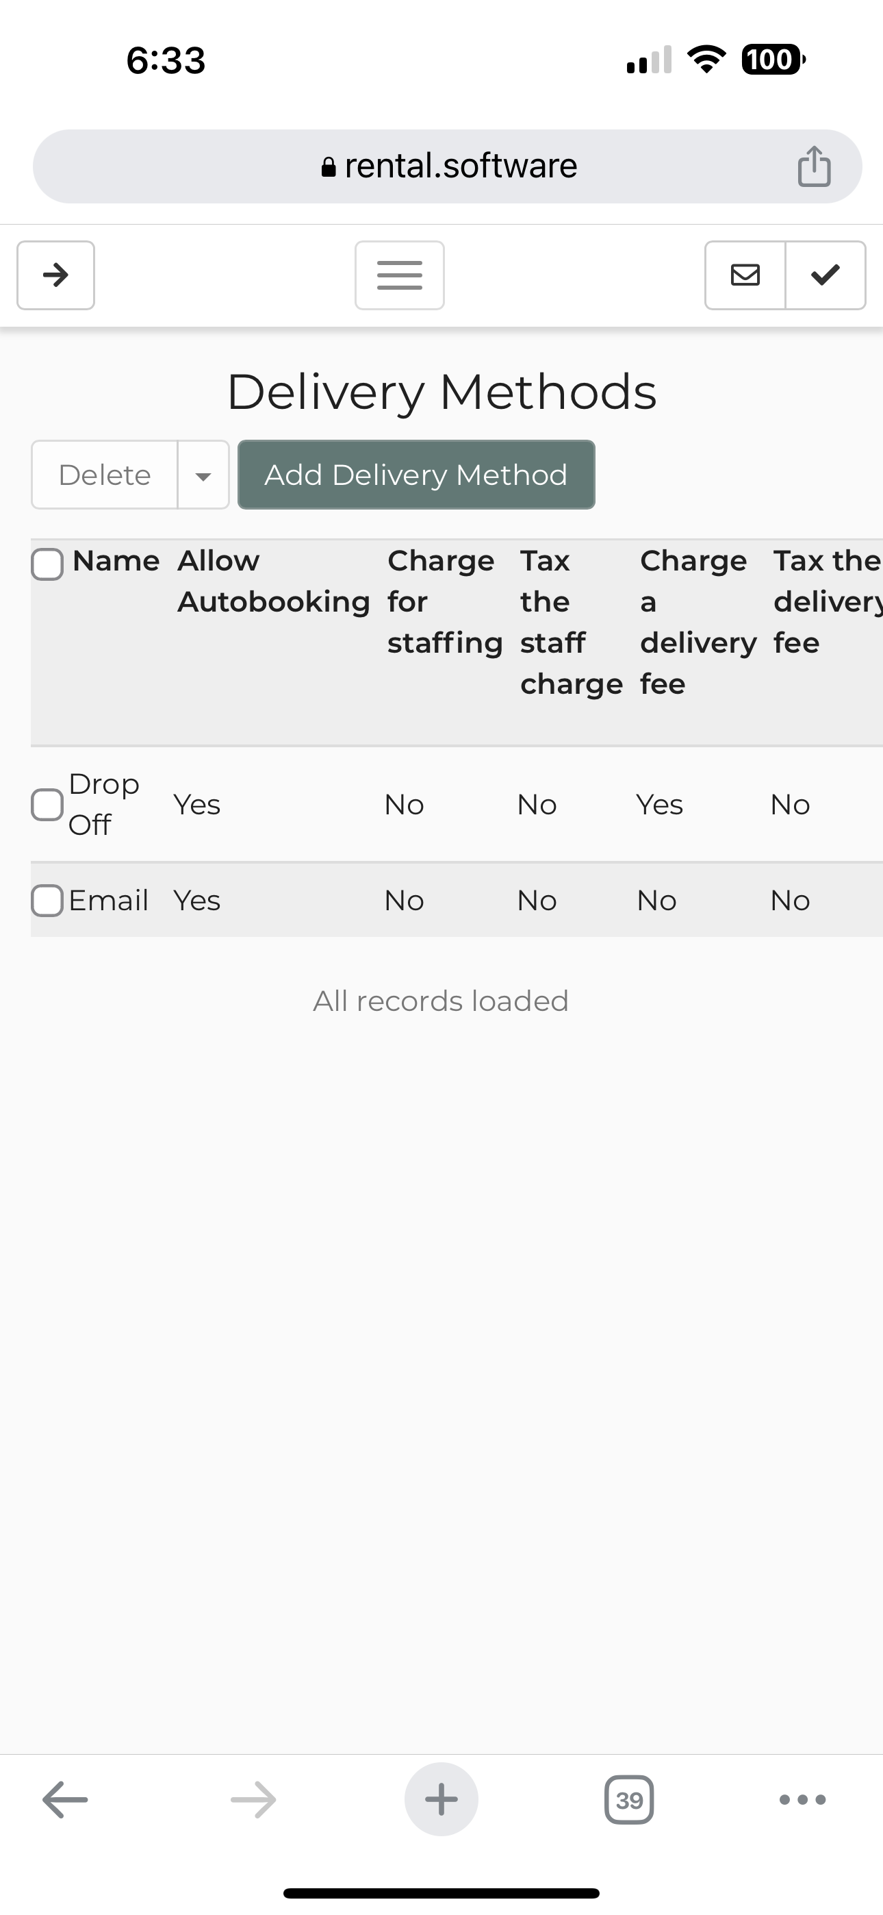Click the envelope mail icon
This screenshot has width=883, height=1915.
745,275
